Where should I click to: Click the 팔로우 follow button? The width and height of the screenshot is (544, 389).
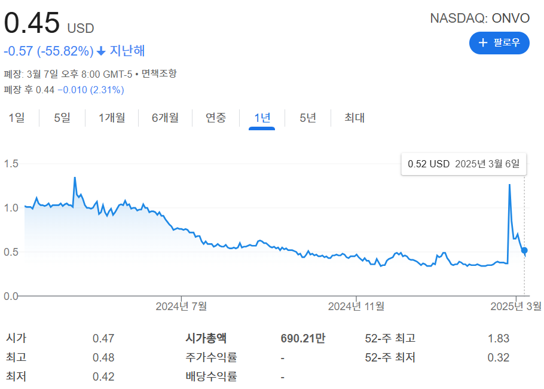click(499, 42)
